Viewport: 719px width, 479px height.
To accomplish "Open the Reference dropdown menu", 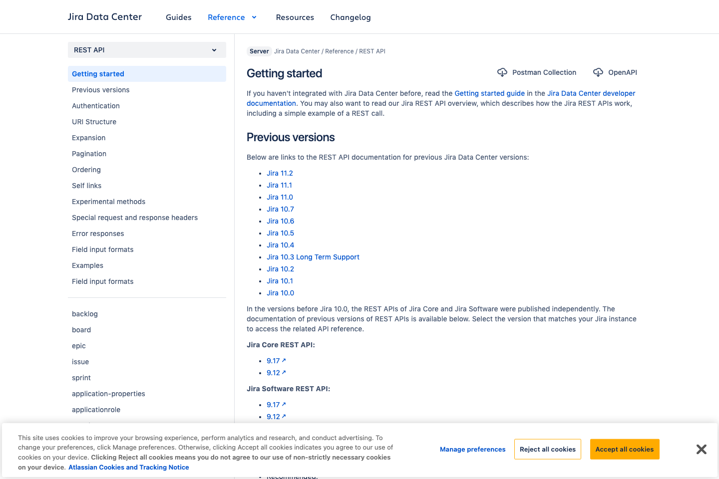I will pyautogui.click(x=233, y=17).
